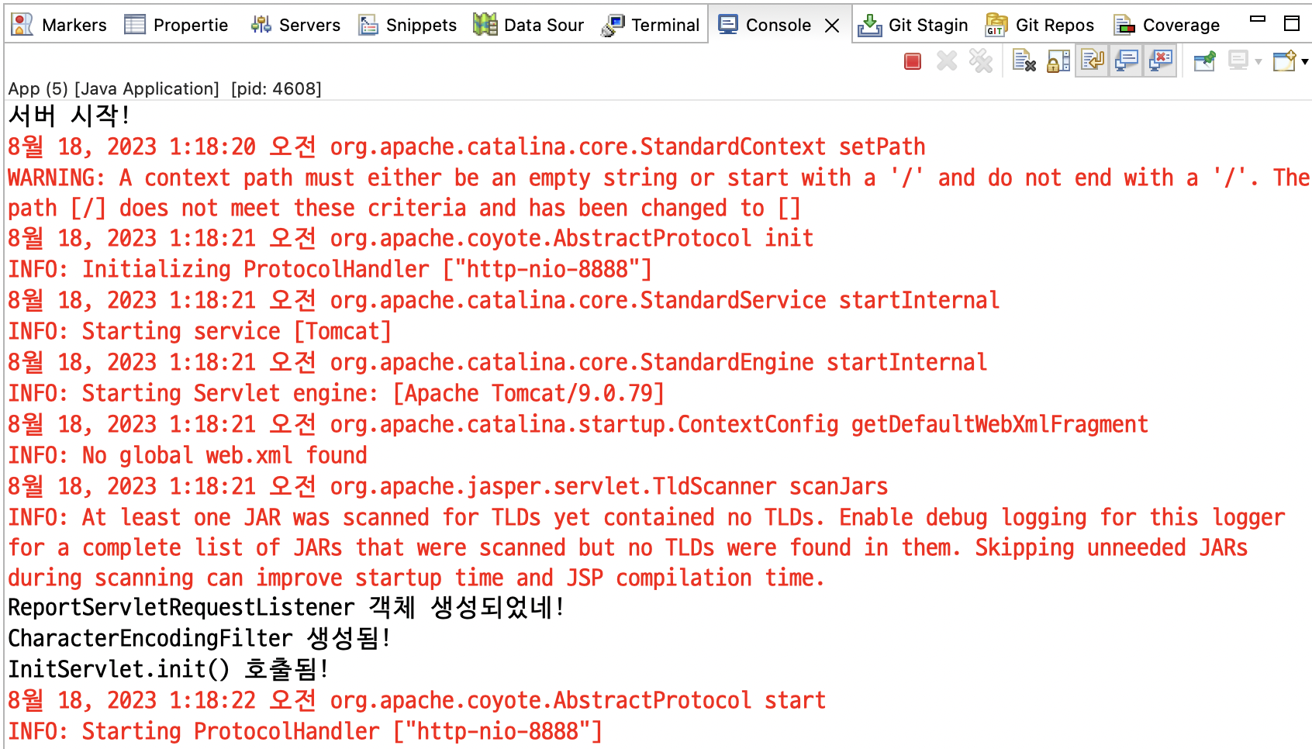This screenshot has width=1312, height=749.
Task: Click the Remove Launch gray X icon
Action: point(947,61)
